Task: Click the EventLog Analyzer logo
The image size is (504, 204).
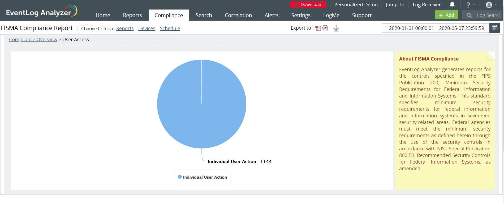Action: tap(42, 12)
